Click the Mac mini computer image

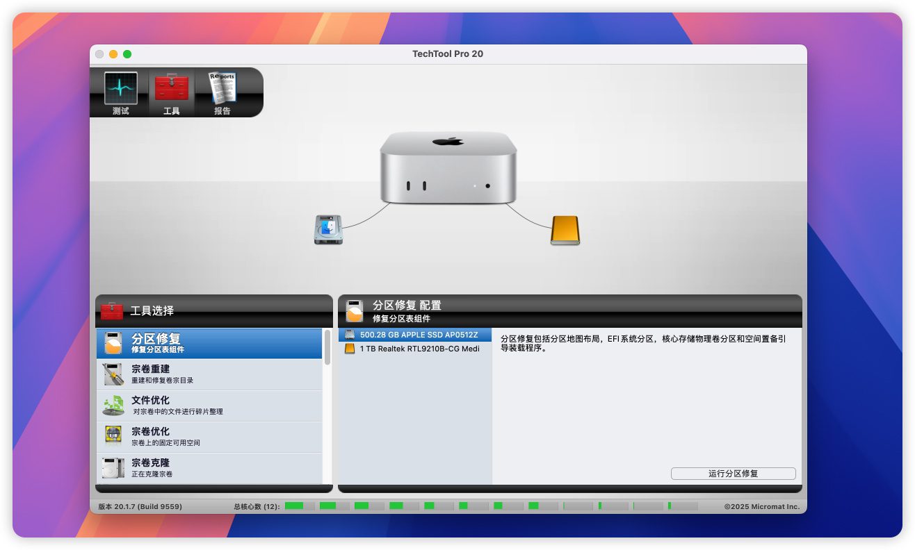(x=448, y=167)
